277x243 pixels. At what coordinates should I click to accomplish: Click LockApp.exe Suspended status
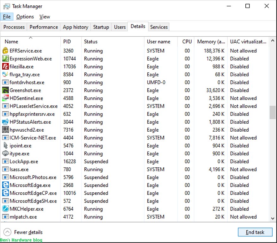tap(96, 161)
